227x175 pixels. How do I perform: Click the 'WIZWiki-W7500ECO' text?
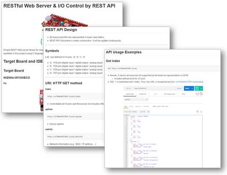point(16,78)
